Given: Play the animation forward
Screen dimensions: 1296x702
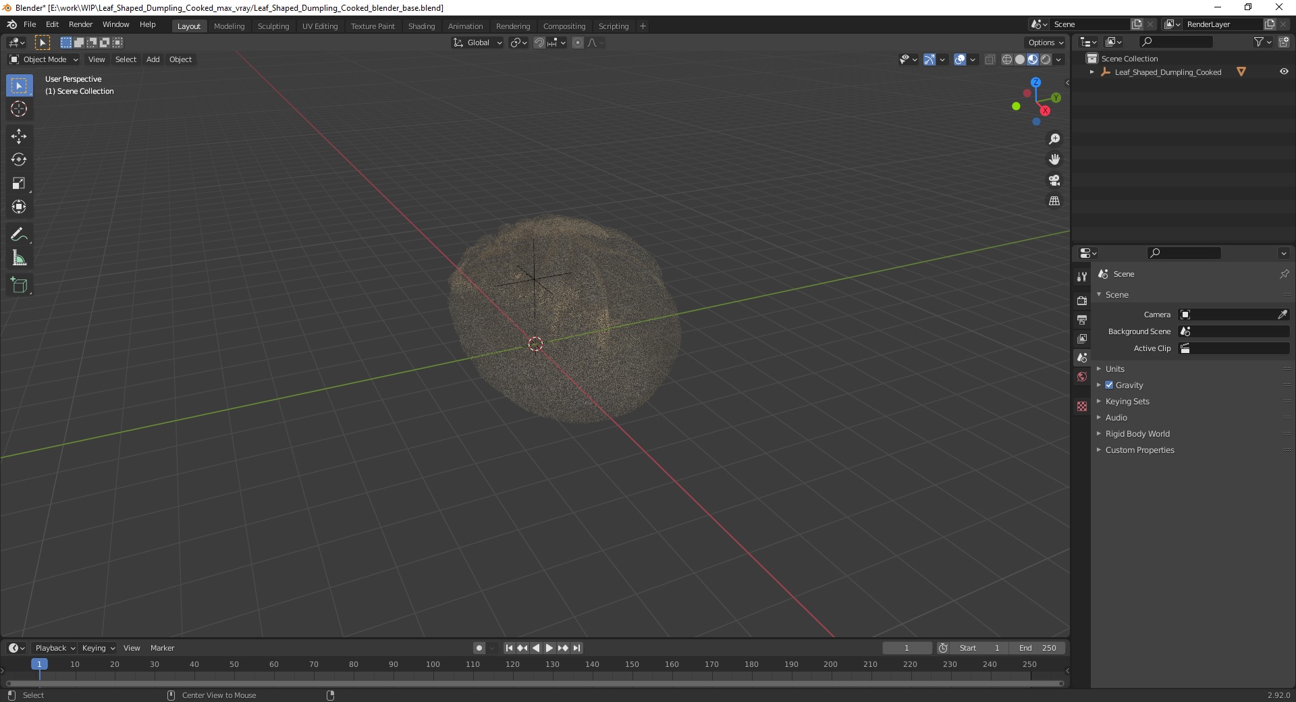Looking at the screenshot, I should pos(549,648).
